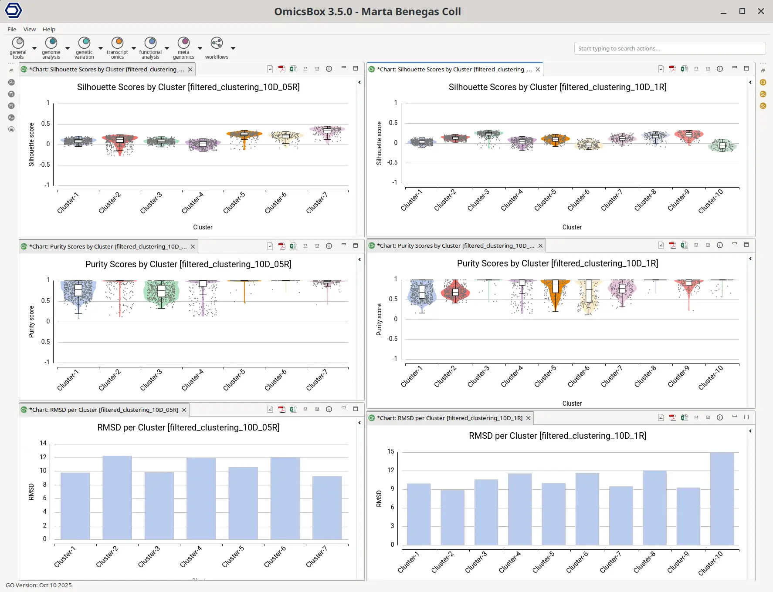Click the search actions input field

[x=669, y=48]
